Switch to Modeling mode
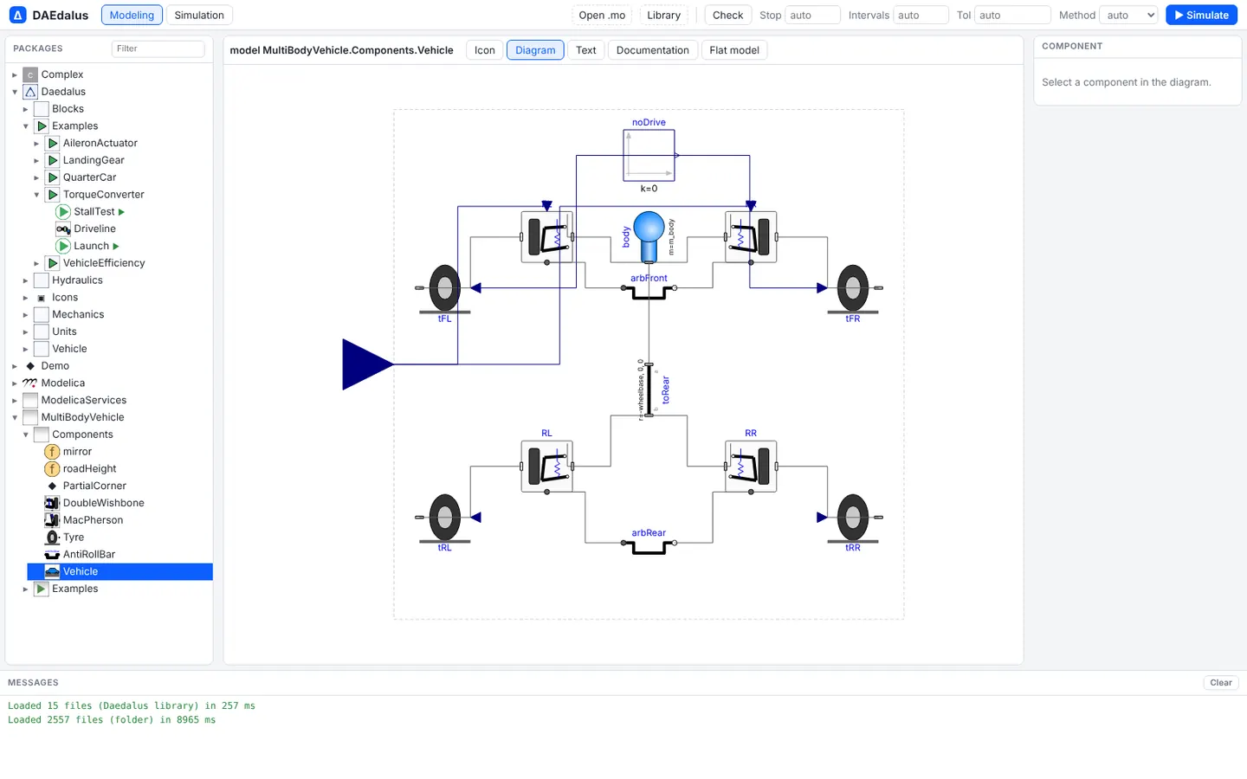 [x=132, y=15]
